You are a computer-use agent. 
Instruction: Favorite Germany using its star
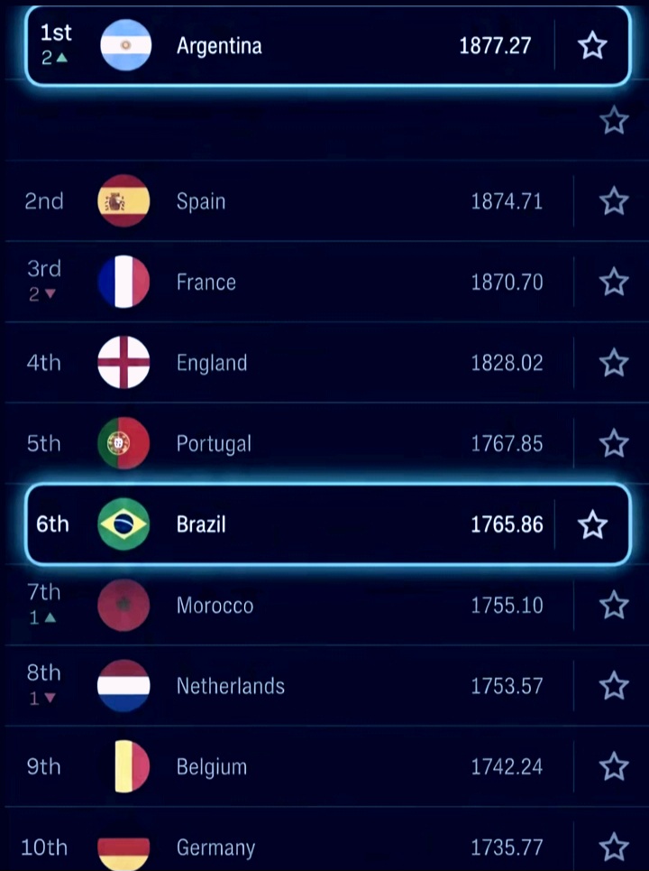(x=614, y=848)
